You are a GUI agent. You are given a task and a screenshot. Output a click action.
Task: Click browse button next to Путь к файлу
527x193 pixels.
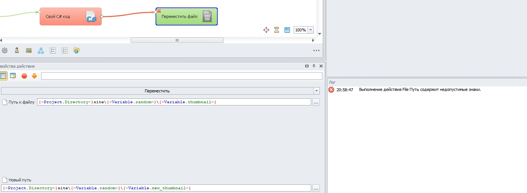(316, 102)
